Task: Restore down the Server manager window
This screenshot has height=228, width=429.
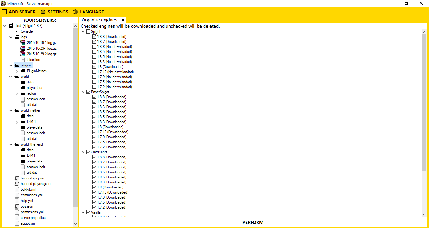Action: [x=407, y=3]
